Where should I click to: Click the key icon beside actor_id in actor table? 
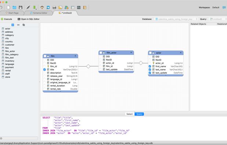tap(154, 63)
